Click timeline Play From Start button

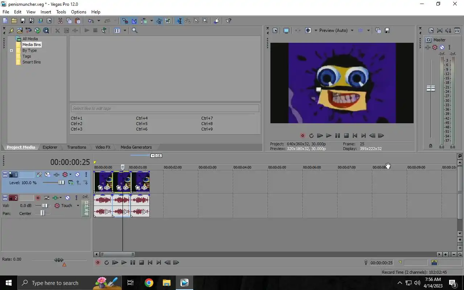click(115, 263)
